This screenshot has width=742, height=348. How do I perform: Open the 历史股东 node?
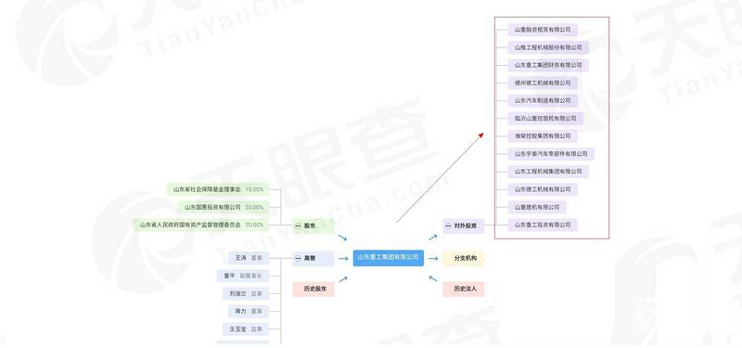click(313, 289)
